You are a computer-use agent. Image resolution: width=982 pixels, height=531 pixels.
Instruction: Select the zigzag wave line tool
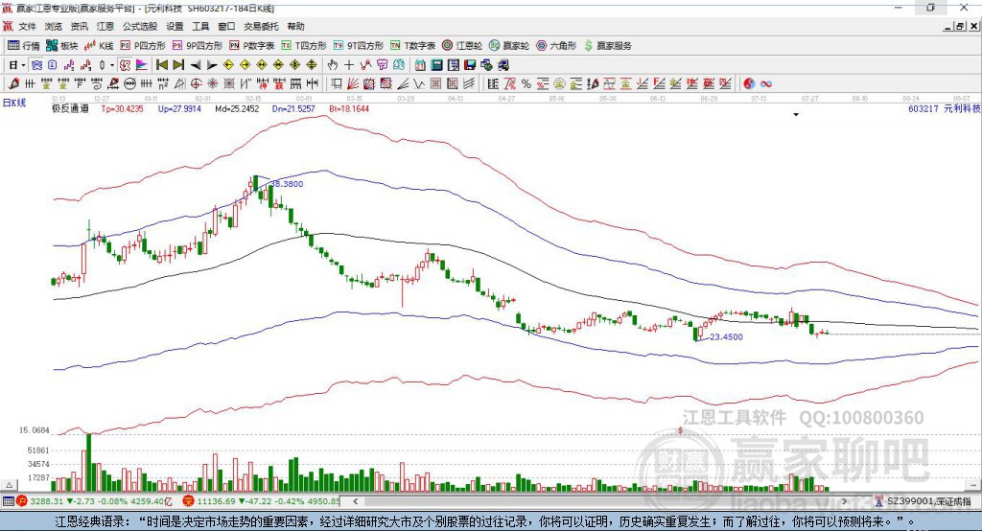[x=418, y=83]
